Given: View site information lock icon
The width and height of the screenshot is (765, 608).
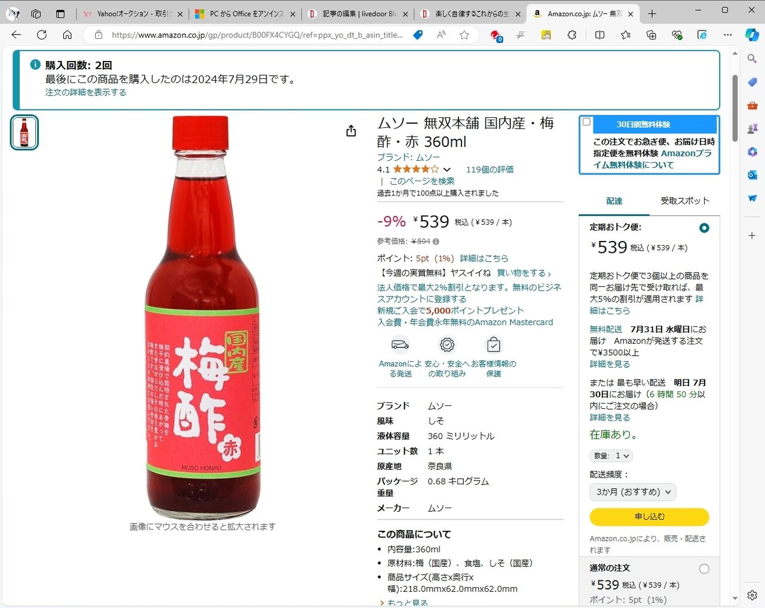Looking at the screenshot, I should pyautogui.click(x=99, y=35).
